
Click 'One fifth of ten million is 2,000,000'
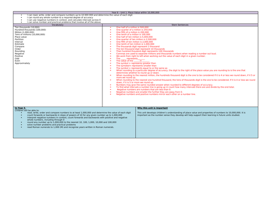tap(134, 42)
